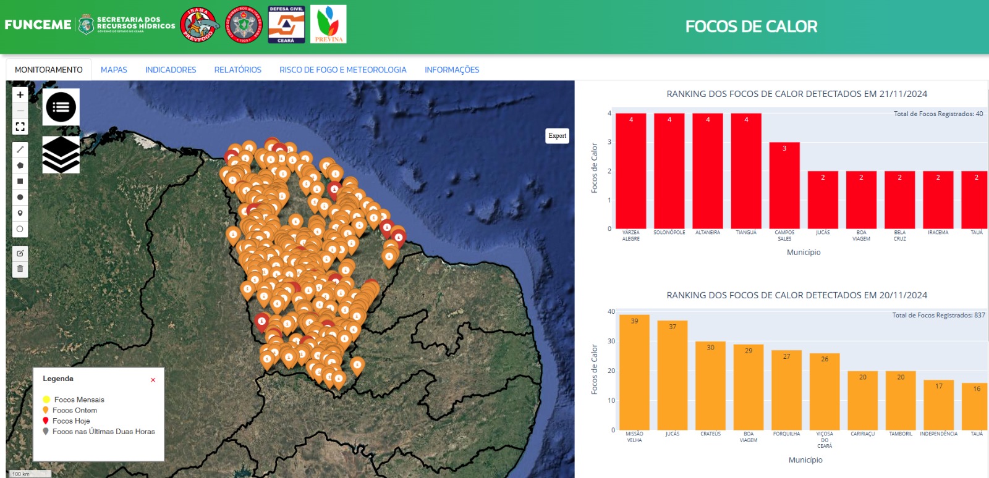Viewport: 989px width, 478px height.
Task: Select the place marker tool
Action: 20,213
